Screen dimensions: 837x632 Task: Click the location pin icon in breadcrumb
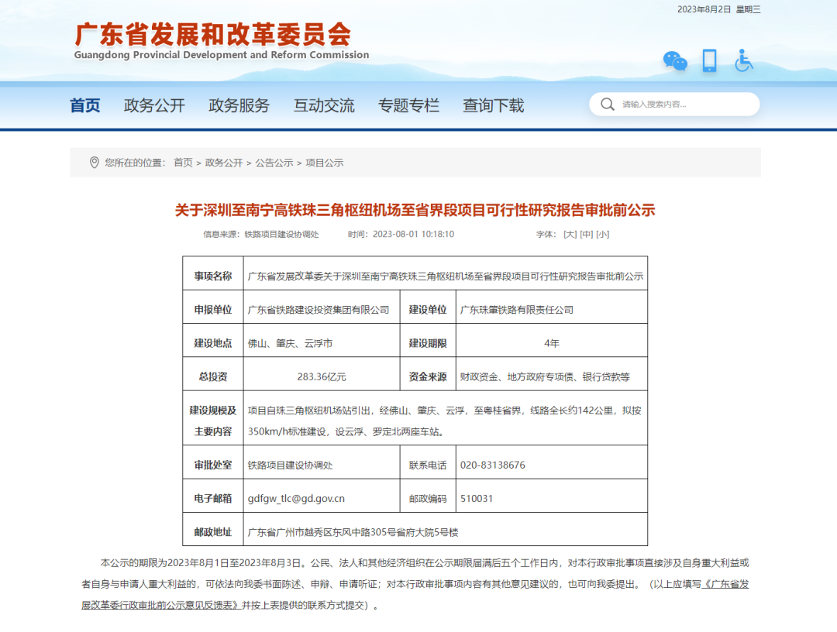tap(95, 163)
